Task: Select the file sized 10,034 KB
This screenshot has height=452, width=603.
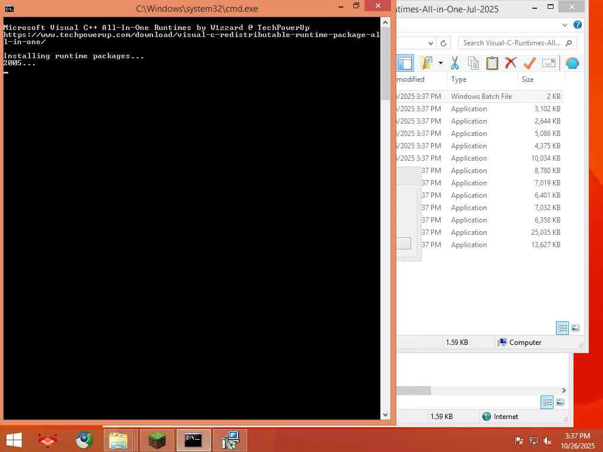Action: [x=479, y=158]
